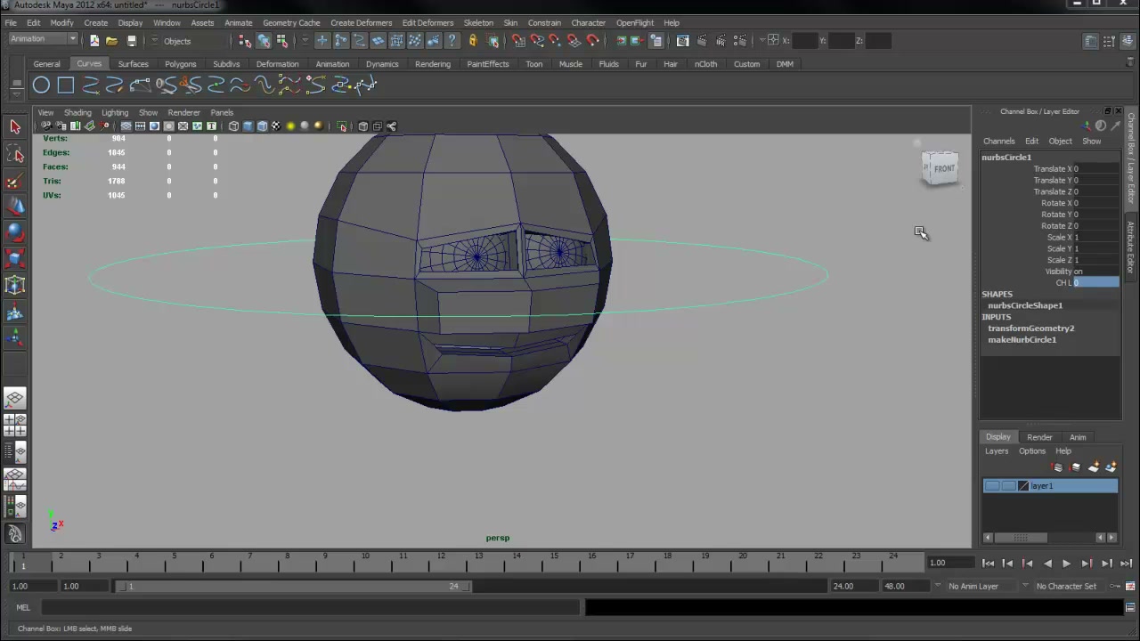Go to start of playback range

(x=989, y=563)
